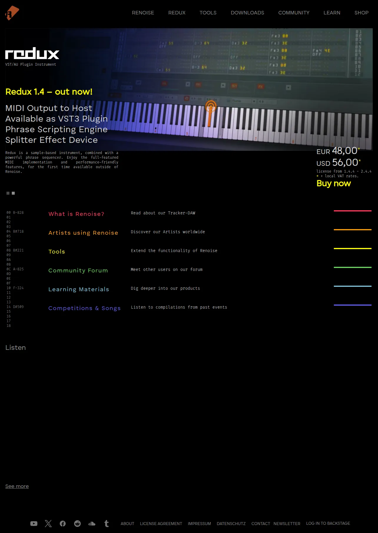Screen dimensions: 378x533
Task: Follow the yellow "Tools" list link
Action: (x=57, y=252)
